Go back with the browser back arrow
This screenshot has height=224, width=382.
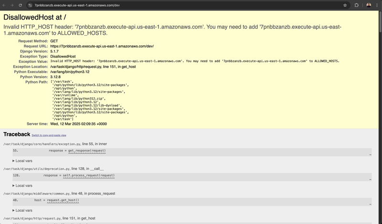click(4, 5)
